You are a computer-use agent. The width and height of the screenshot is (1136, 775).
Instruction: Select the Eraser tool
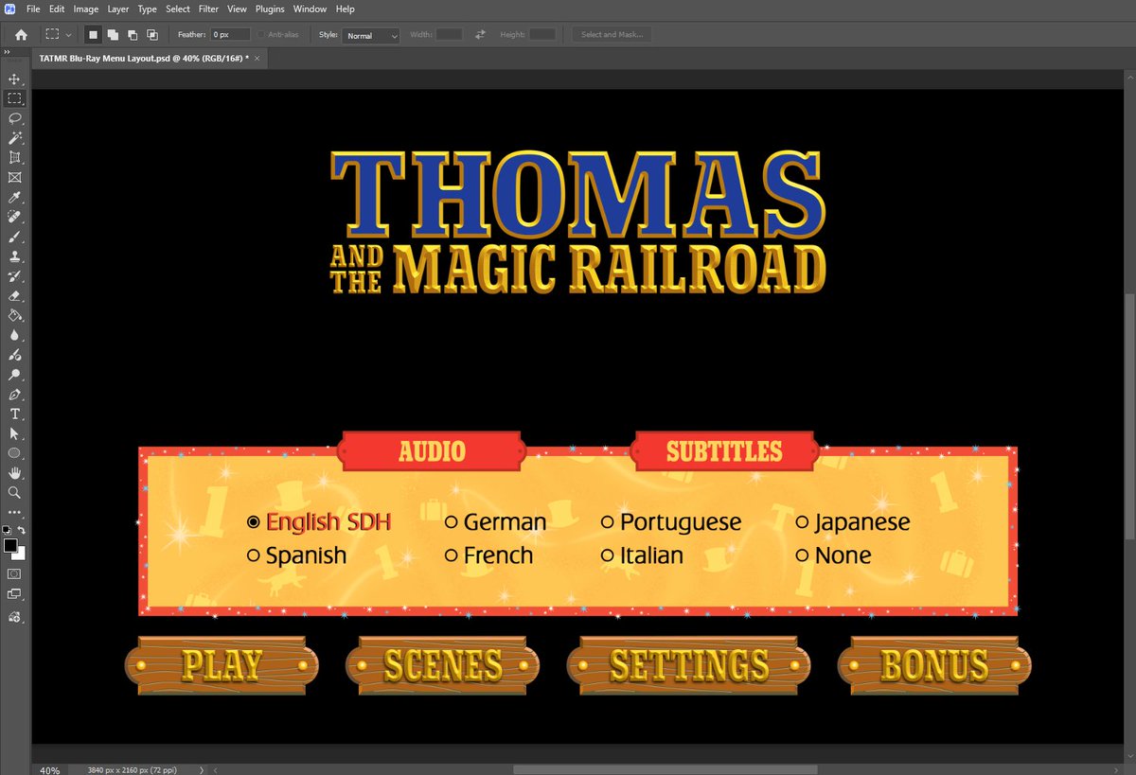click(15, 295)
